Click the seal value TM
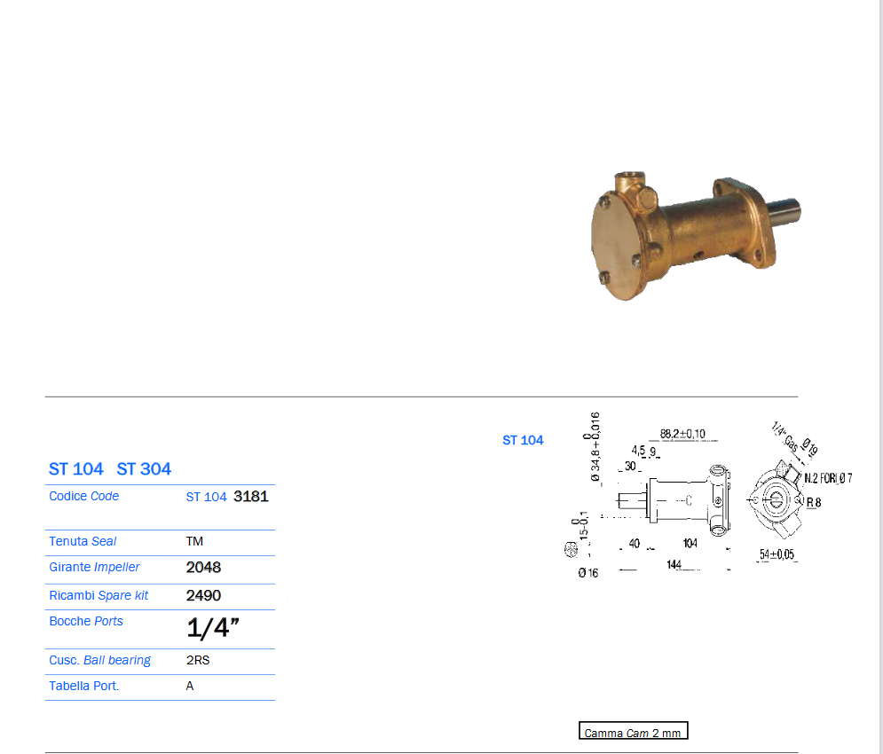 click(194, 541)
